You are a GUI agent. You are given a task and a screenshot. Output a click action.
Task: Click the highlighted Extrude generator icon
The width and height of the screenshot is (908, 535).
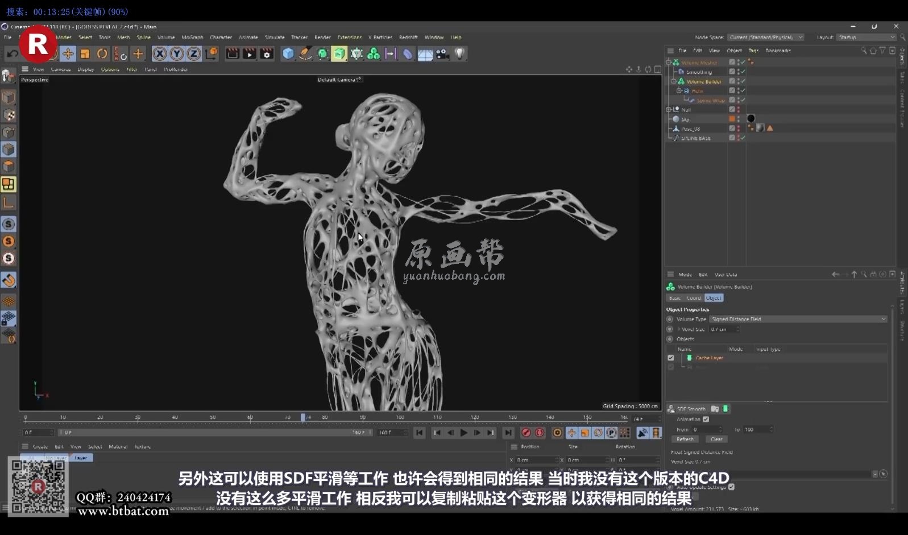click(x=339, y=53)
